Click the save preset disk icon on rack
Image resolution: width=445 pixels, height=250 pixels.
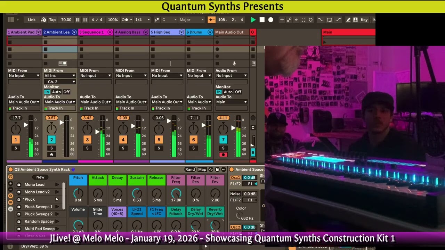tap(217, 169)
